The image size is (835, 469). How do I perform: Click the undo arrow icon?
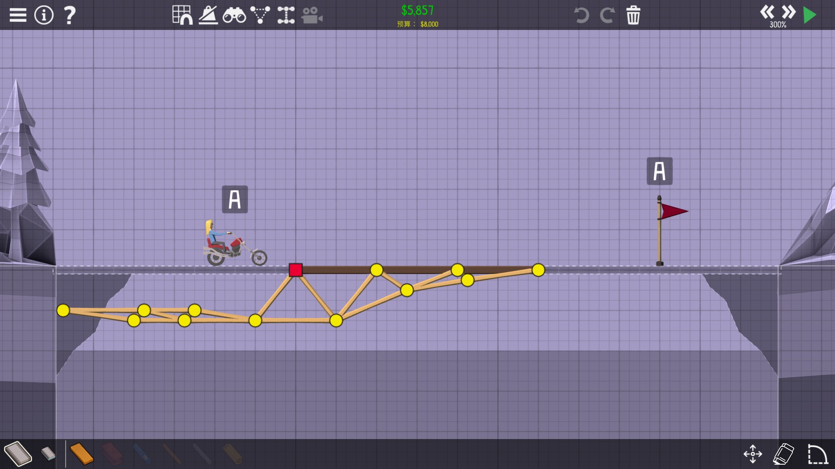(x=581, y=15)
